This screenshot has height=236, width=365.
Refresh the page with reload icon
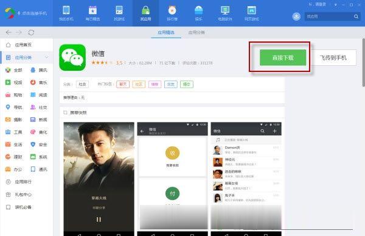click(31, 32)
